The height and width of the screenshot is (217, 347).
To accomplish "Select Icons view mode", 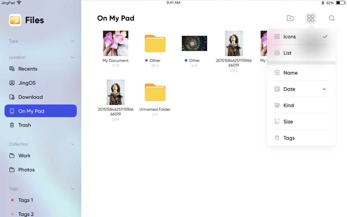I will [x=289, y=37].
